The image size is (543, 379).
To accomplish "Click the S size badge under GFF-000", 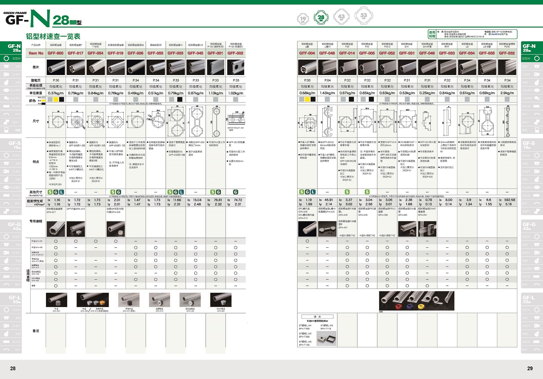I will point(50,192).
